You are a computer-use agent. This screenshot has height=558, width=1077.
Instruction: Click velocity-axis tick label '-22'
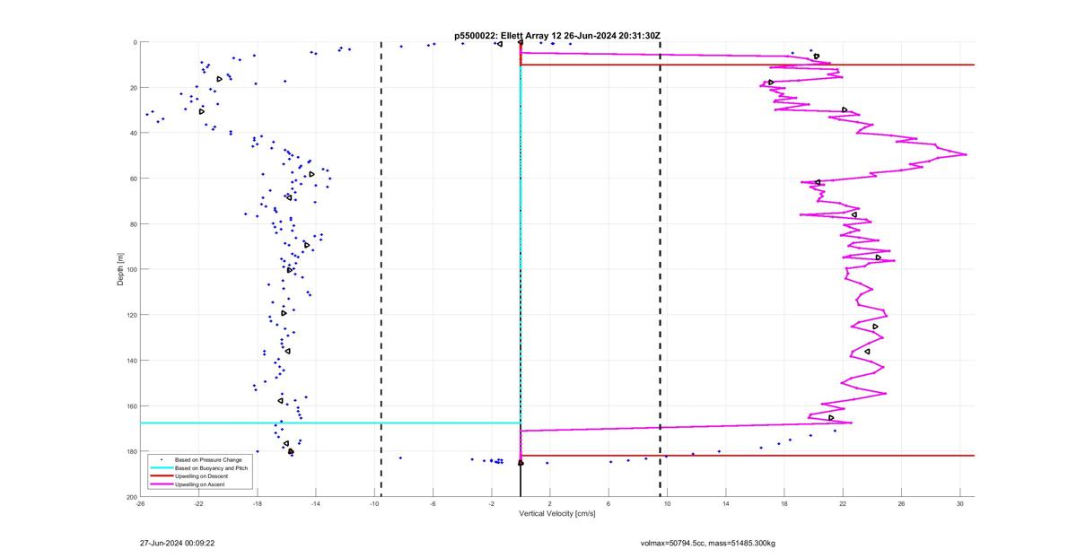click(198, 504)
